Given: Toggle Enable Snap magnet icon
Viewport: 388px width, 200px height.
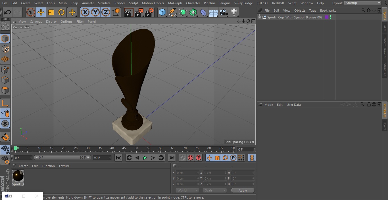Looking at the screenshot, I should click(5, 137).
